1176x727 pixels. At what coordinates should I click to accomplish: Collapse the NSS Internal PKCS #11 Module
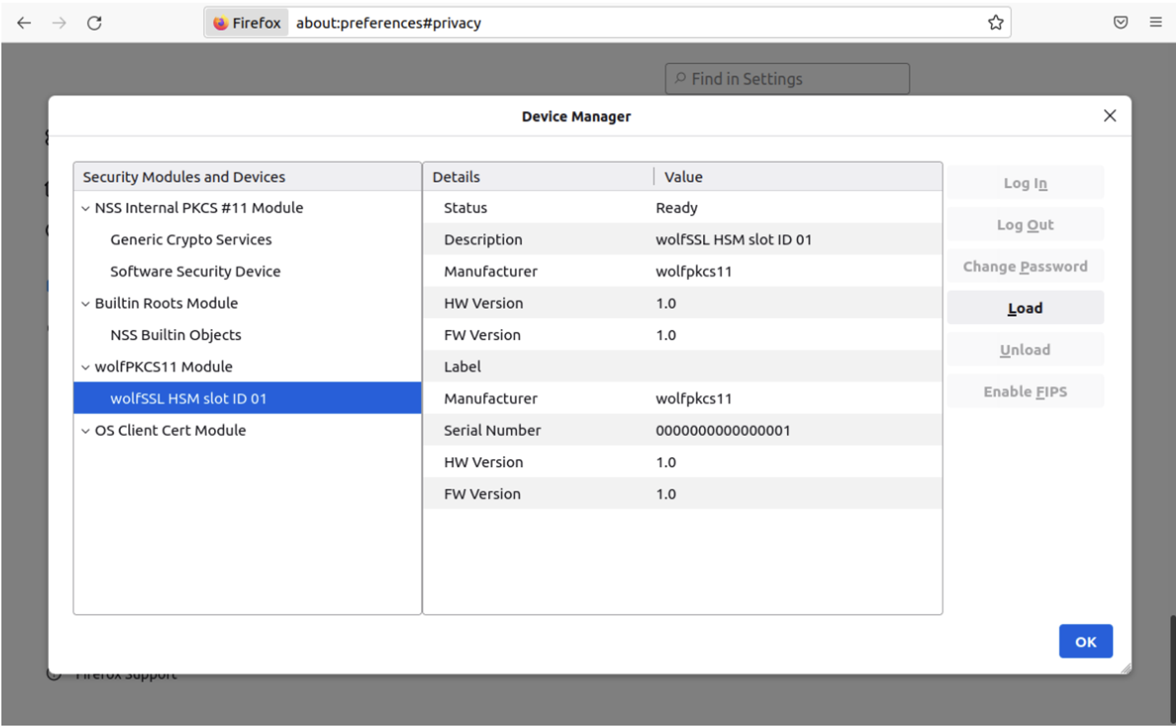86,208
